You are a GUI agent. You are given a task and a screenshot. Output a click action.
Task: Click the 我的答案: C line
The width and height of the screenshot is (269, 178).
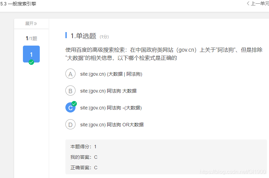(84, 157)
